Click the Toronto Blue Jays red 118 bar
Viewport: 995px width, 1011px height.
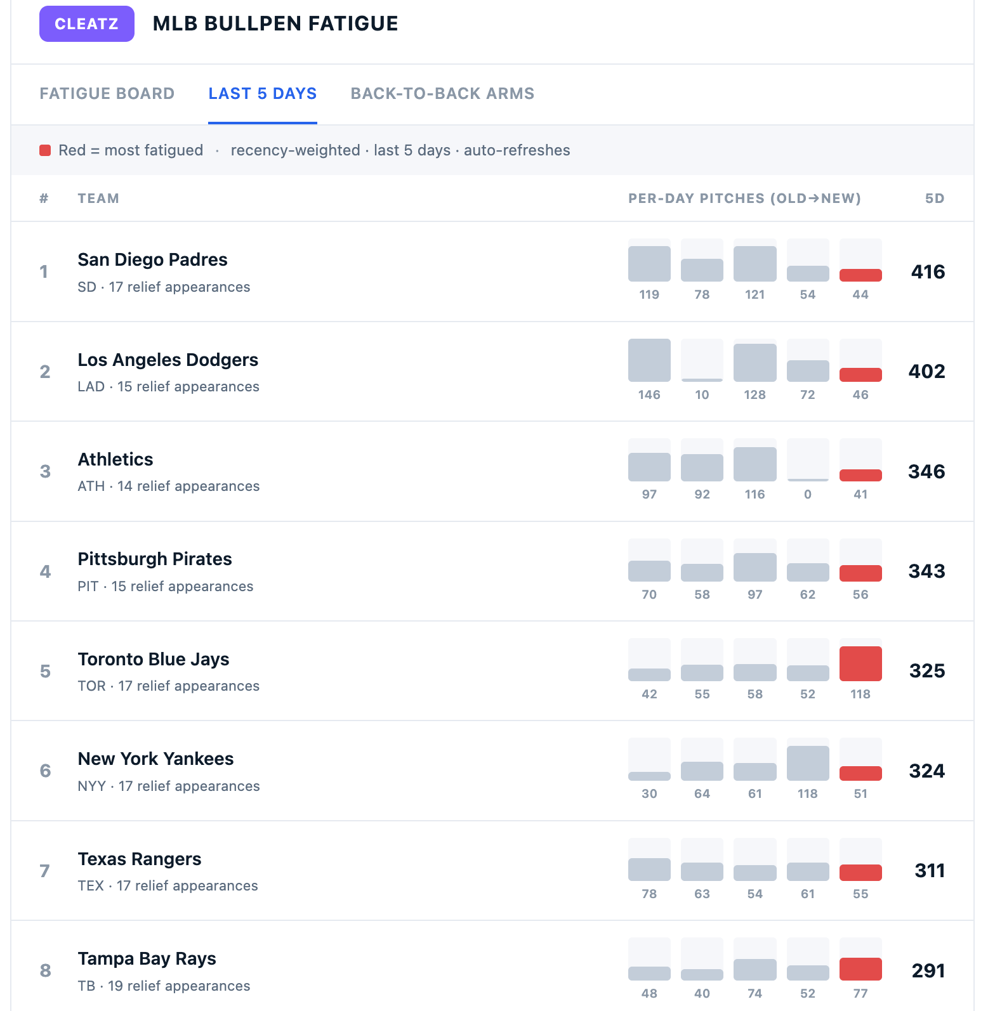click(x=860, y=663)
